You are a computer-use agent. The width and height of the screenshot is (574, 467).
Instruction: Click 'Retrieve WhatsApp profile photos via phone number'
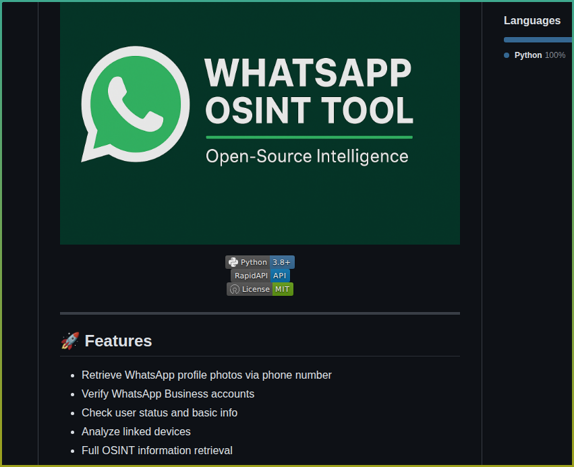tap(206, 375)
